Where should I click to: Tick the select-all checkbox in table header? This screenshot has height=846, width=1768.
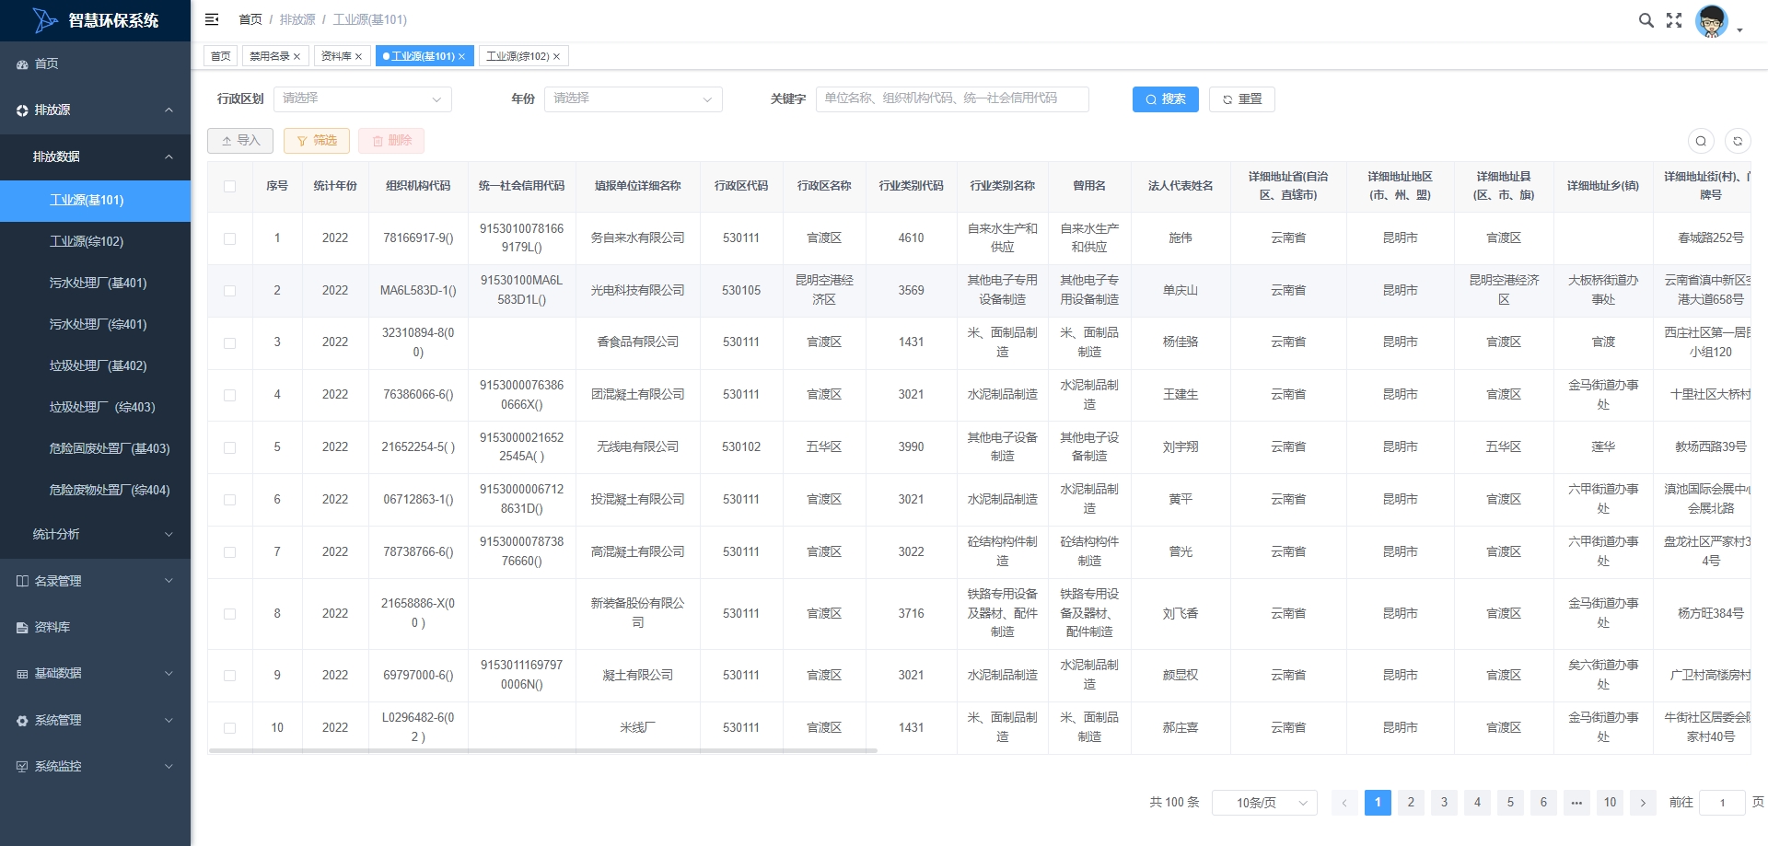point(230,186)
